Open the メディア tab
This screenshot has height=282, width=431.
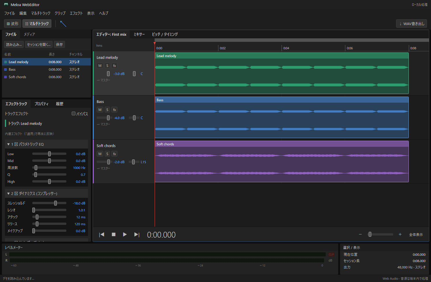click(29, 34)
